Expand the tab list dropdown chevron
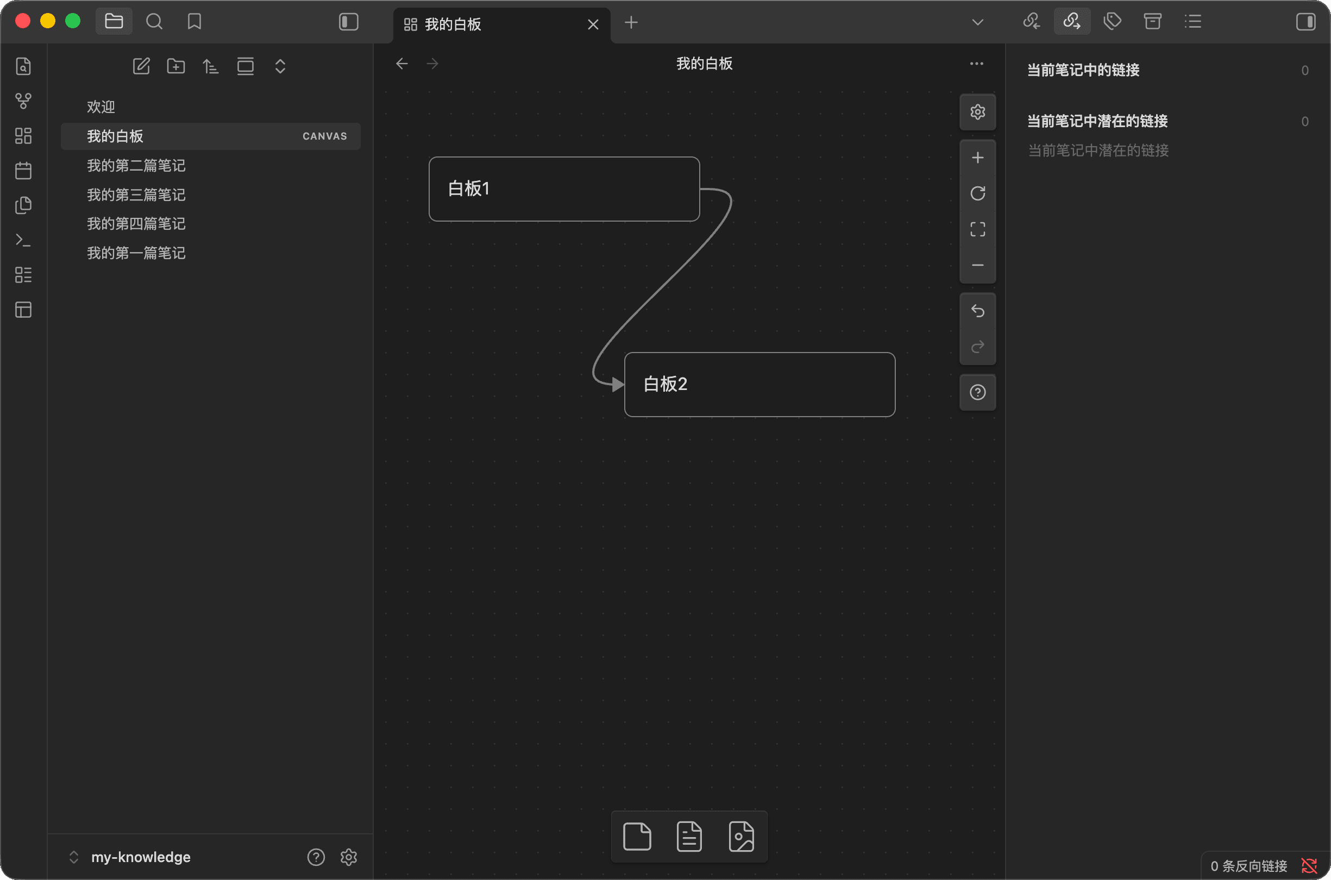Image resolution: width=1331 pixels, height=880 pixels. (x=977, y=22)
